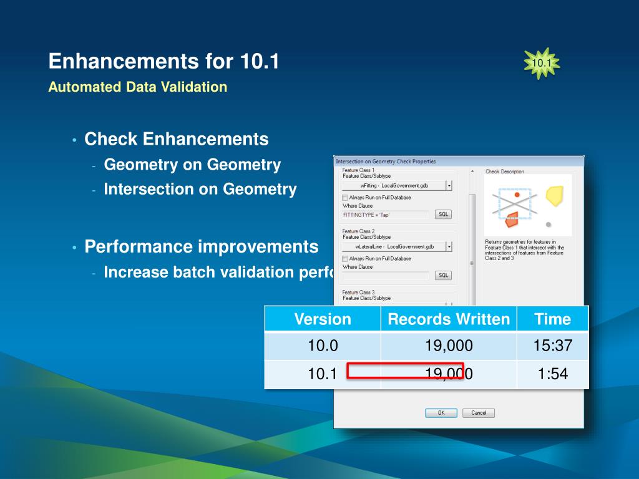Click the 10.1 starburst badge
The height and width of the screenshot is (479, 639).
pyautogui.click(x=542, y=63)
